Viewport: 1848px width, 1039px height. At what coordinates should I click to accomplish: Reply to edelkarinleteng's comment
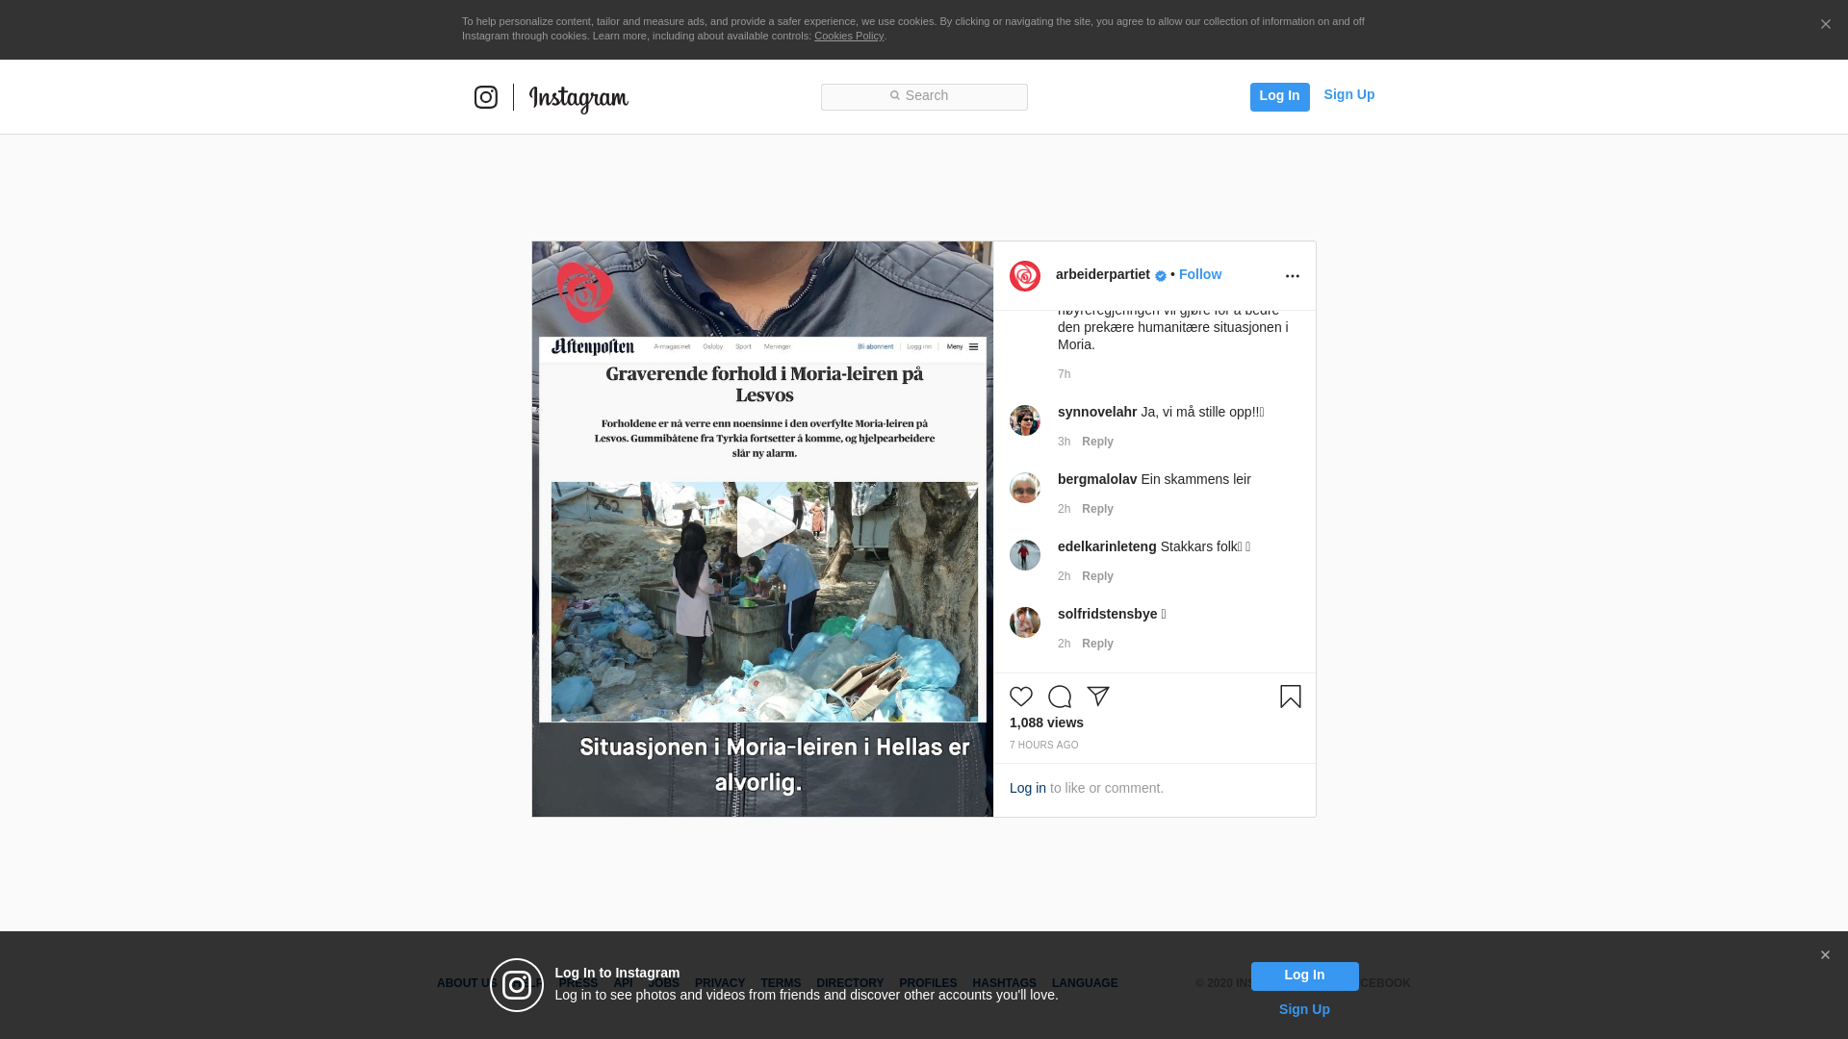coord(1097,576)
